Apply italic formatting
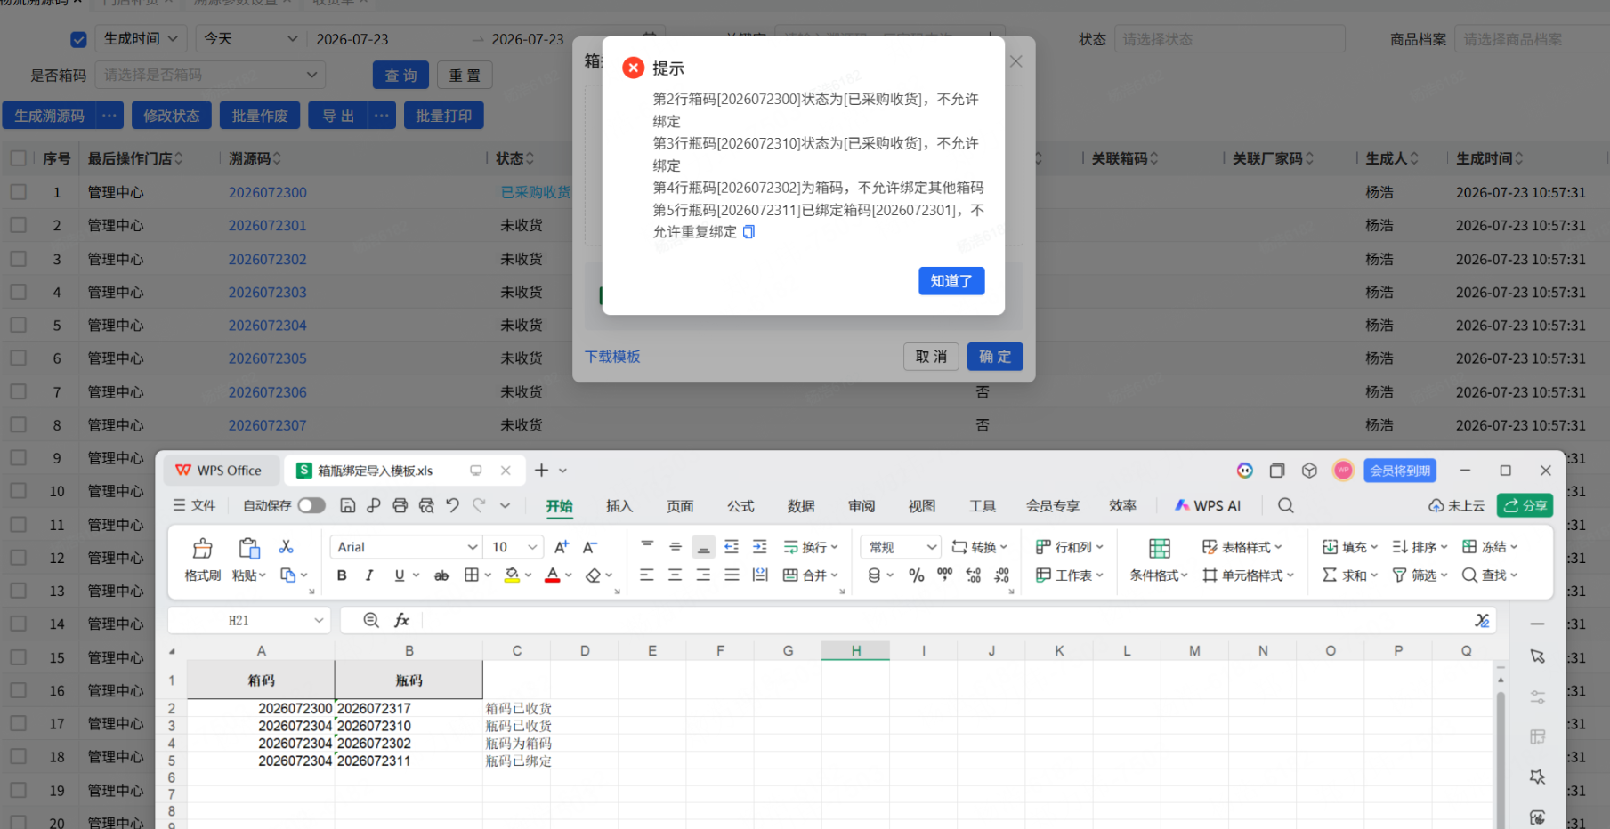Screen dimensions: 1610x829 coord(369,575)
